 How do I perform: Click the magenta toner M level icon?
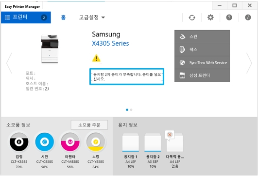pos(70,142)
